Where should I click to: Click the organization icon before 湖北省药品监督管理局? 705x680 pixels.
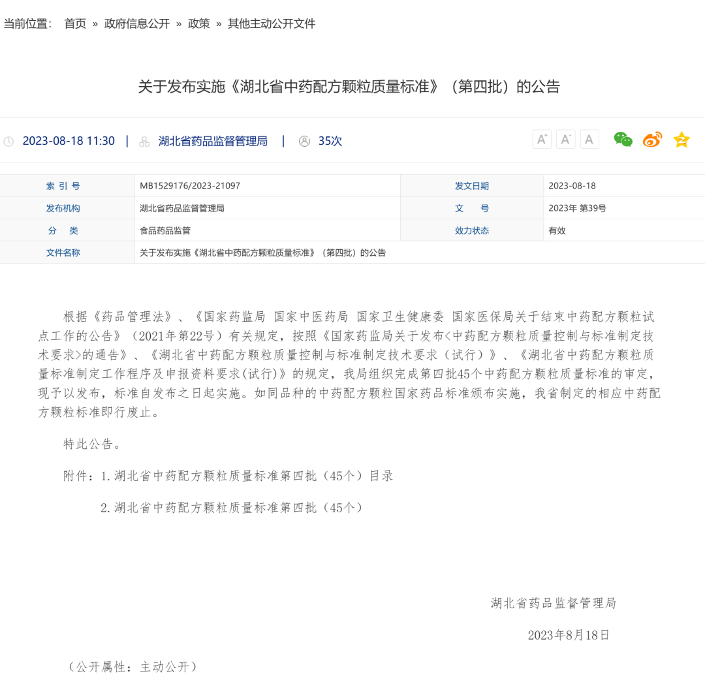[144, 142]
